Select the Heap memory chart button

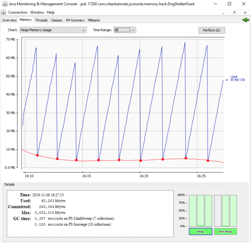tap(200, 232)
